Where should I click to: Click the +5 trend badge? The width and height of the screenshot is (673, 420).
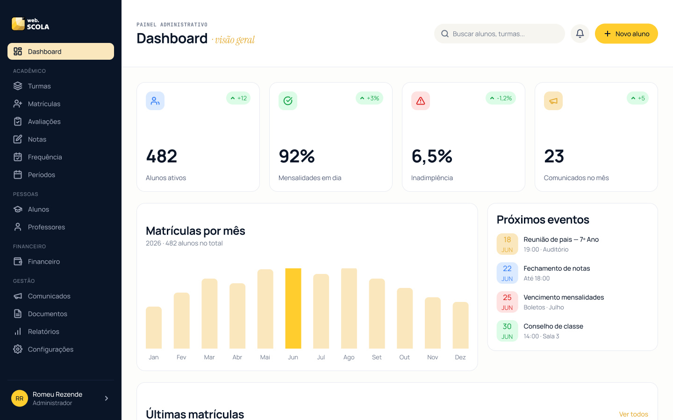click(x=637, y=98)
